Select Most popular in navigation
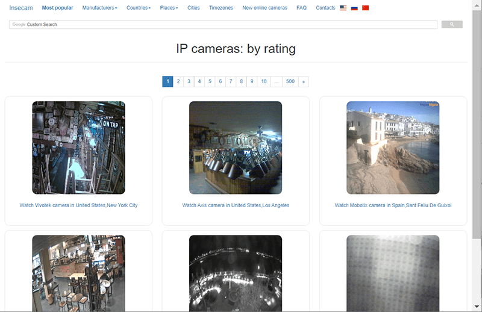Image resolution: width=482 pixels, height=312 pixels. coord(57,8)
